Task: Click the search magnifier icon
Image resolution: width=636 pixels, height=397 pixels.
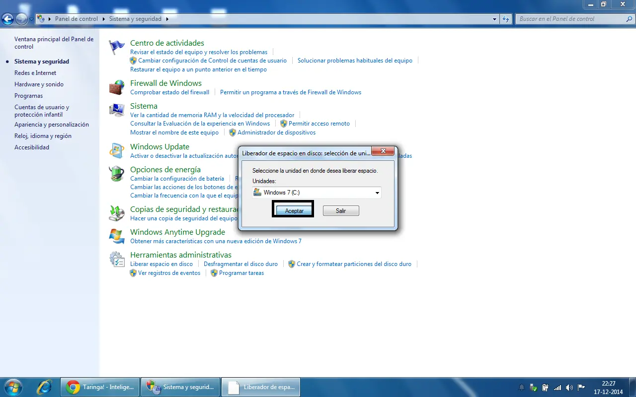Action: pyautogui.click(x=629, y=19)
